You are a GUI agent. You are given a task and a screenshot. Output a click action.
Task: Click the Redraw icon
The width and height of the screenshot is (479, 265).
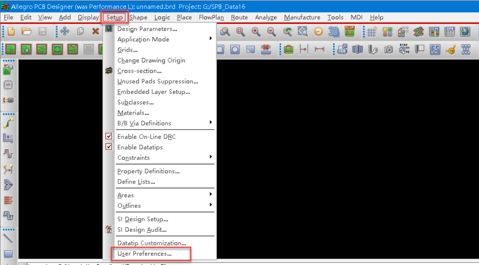[x=319, y=32]
